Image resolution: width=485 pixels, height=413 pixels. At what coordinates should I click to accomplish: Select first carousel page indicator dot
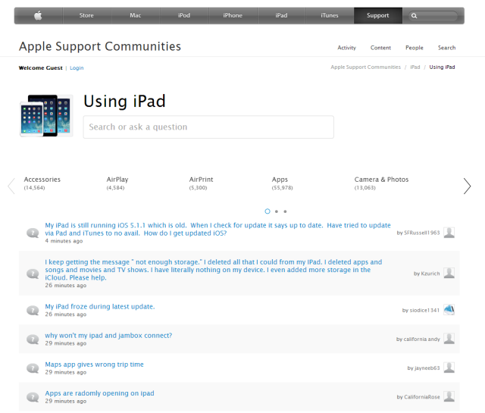268,211
